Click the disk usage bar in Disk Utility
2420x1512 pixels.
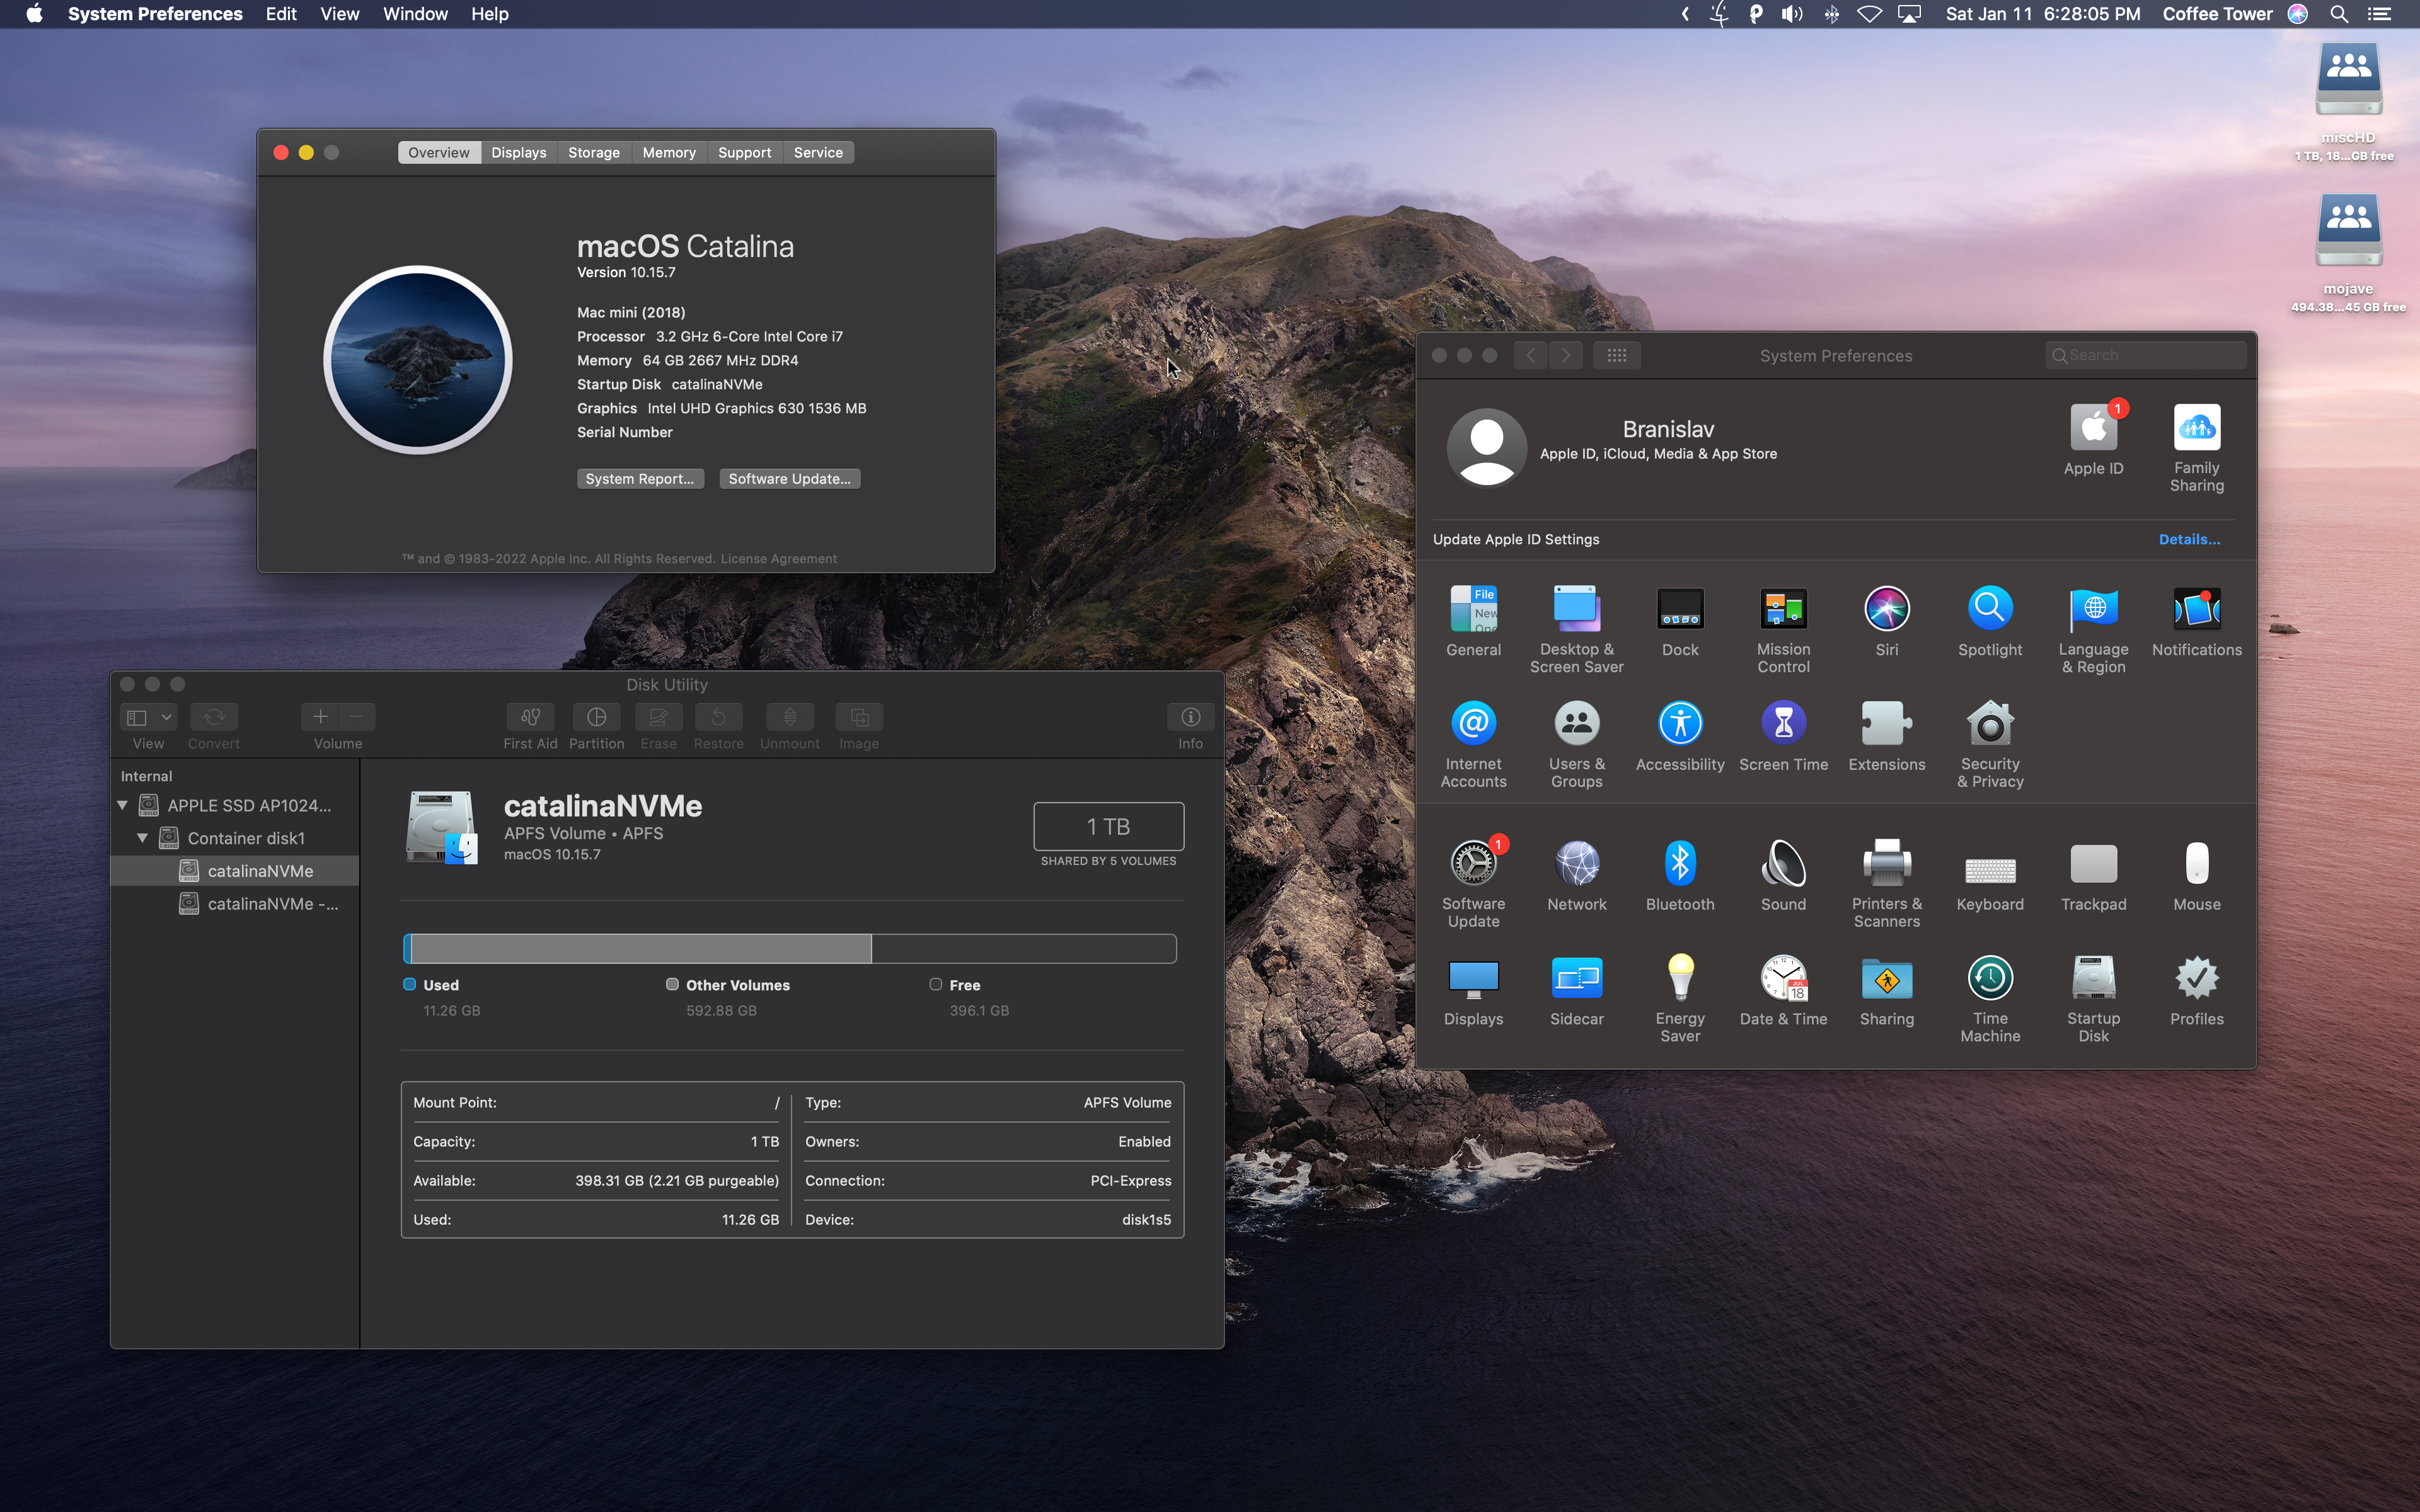tap(789, 948)
